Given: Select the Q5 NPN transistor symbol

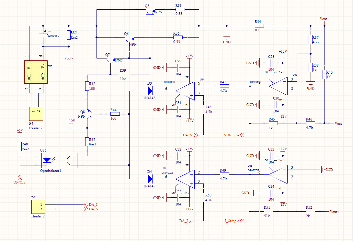Looking at the screenshot, I should coord(149,11).
